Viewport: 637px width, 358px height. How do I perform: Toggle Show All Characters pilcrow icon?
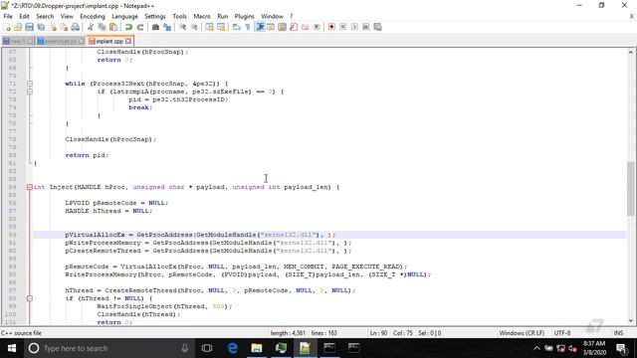coord(248,27)
